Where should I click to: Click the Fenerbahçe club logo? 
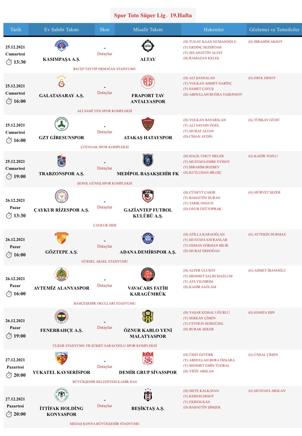coord(61,317)
